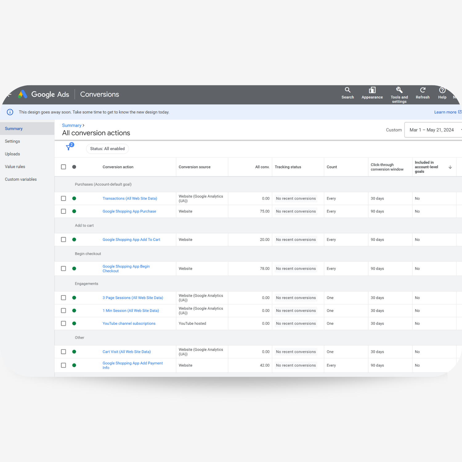The image size is (462, 462).
Task: Open Uploads in the left sidebar
Action: 27,154
